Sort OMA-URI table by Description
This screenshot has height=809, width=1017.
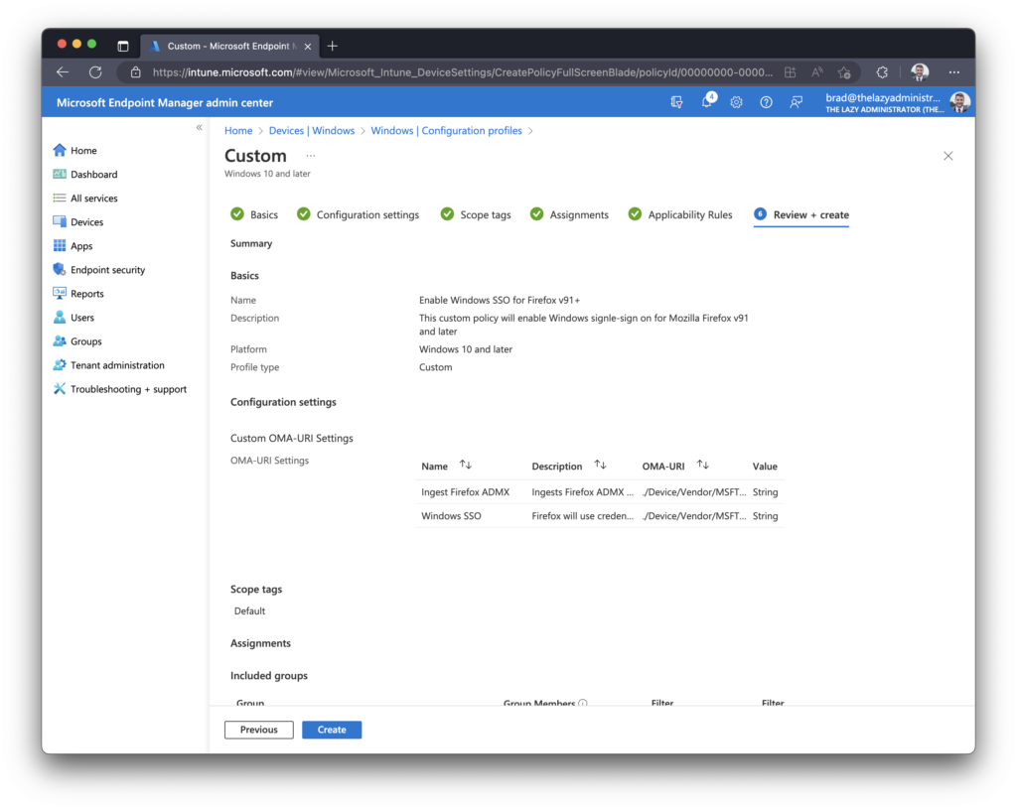click(601, 465)
